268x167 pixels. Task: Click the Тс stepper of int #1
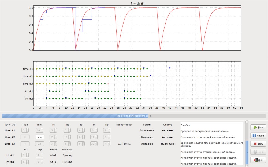[x=25, y=155]
